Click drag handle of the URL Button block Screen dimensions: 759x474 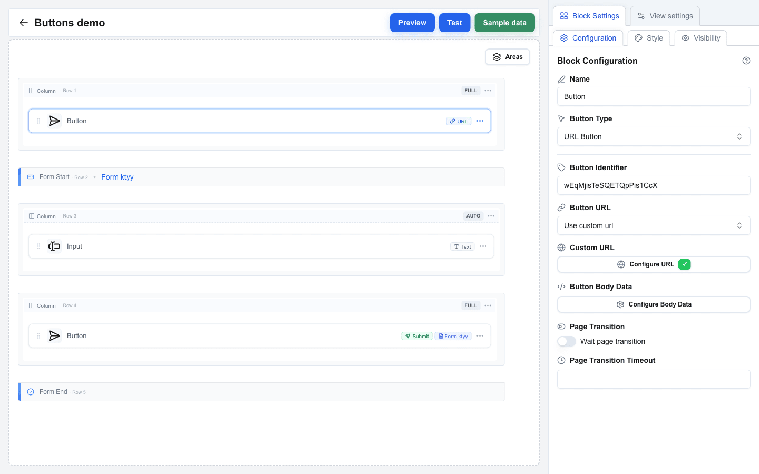pyautogui.click(x=38, y=121)
